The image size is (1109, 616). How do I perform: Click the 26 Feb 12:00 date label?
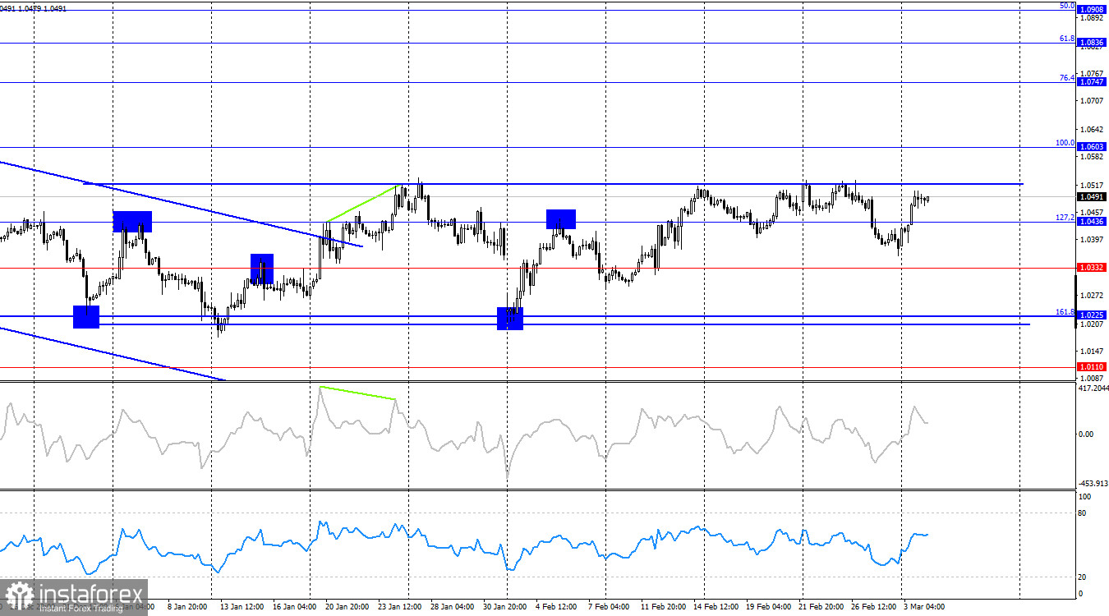875,608
